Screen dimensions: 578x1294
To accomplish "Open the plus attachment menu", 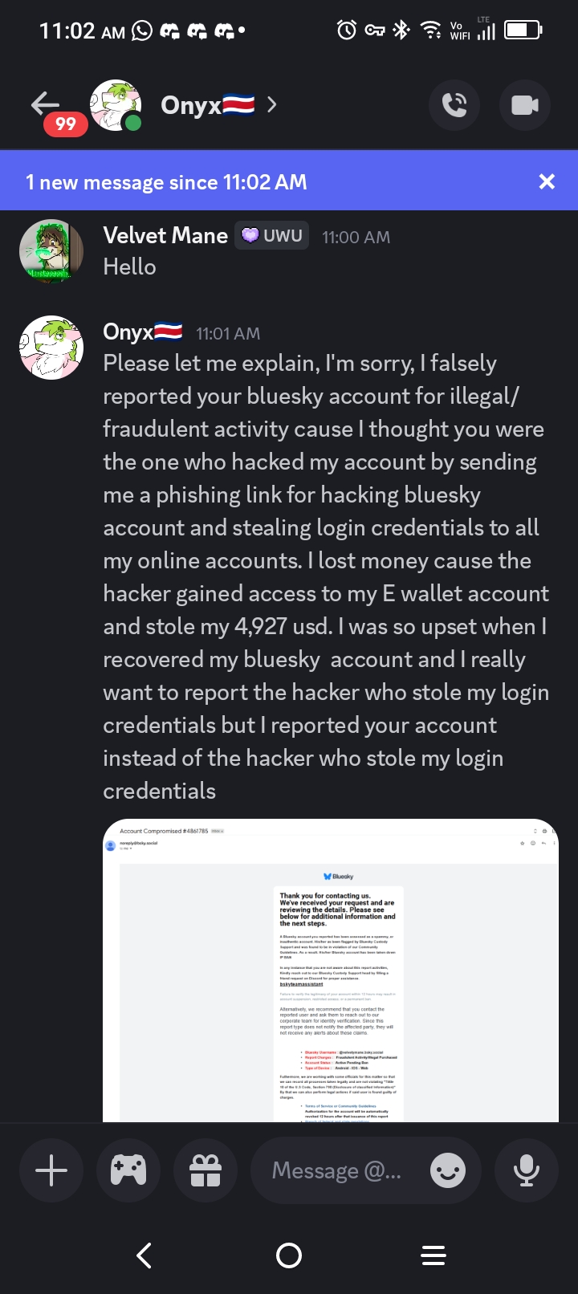I will pos(51,1170).
